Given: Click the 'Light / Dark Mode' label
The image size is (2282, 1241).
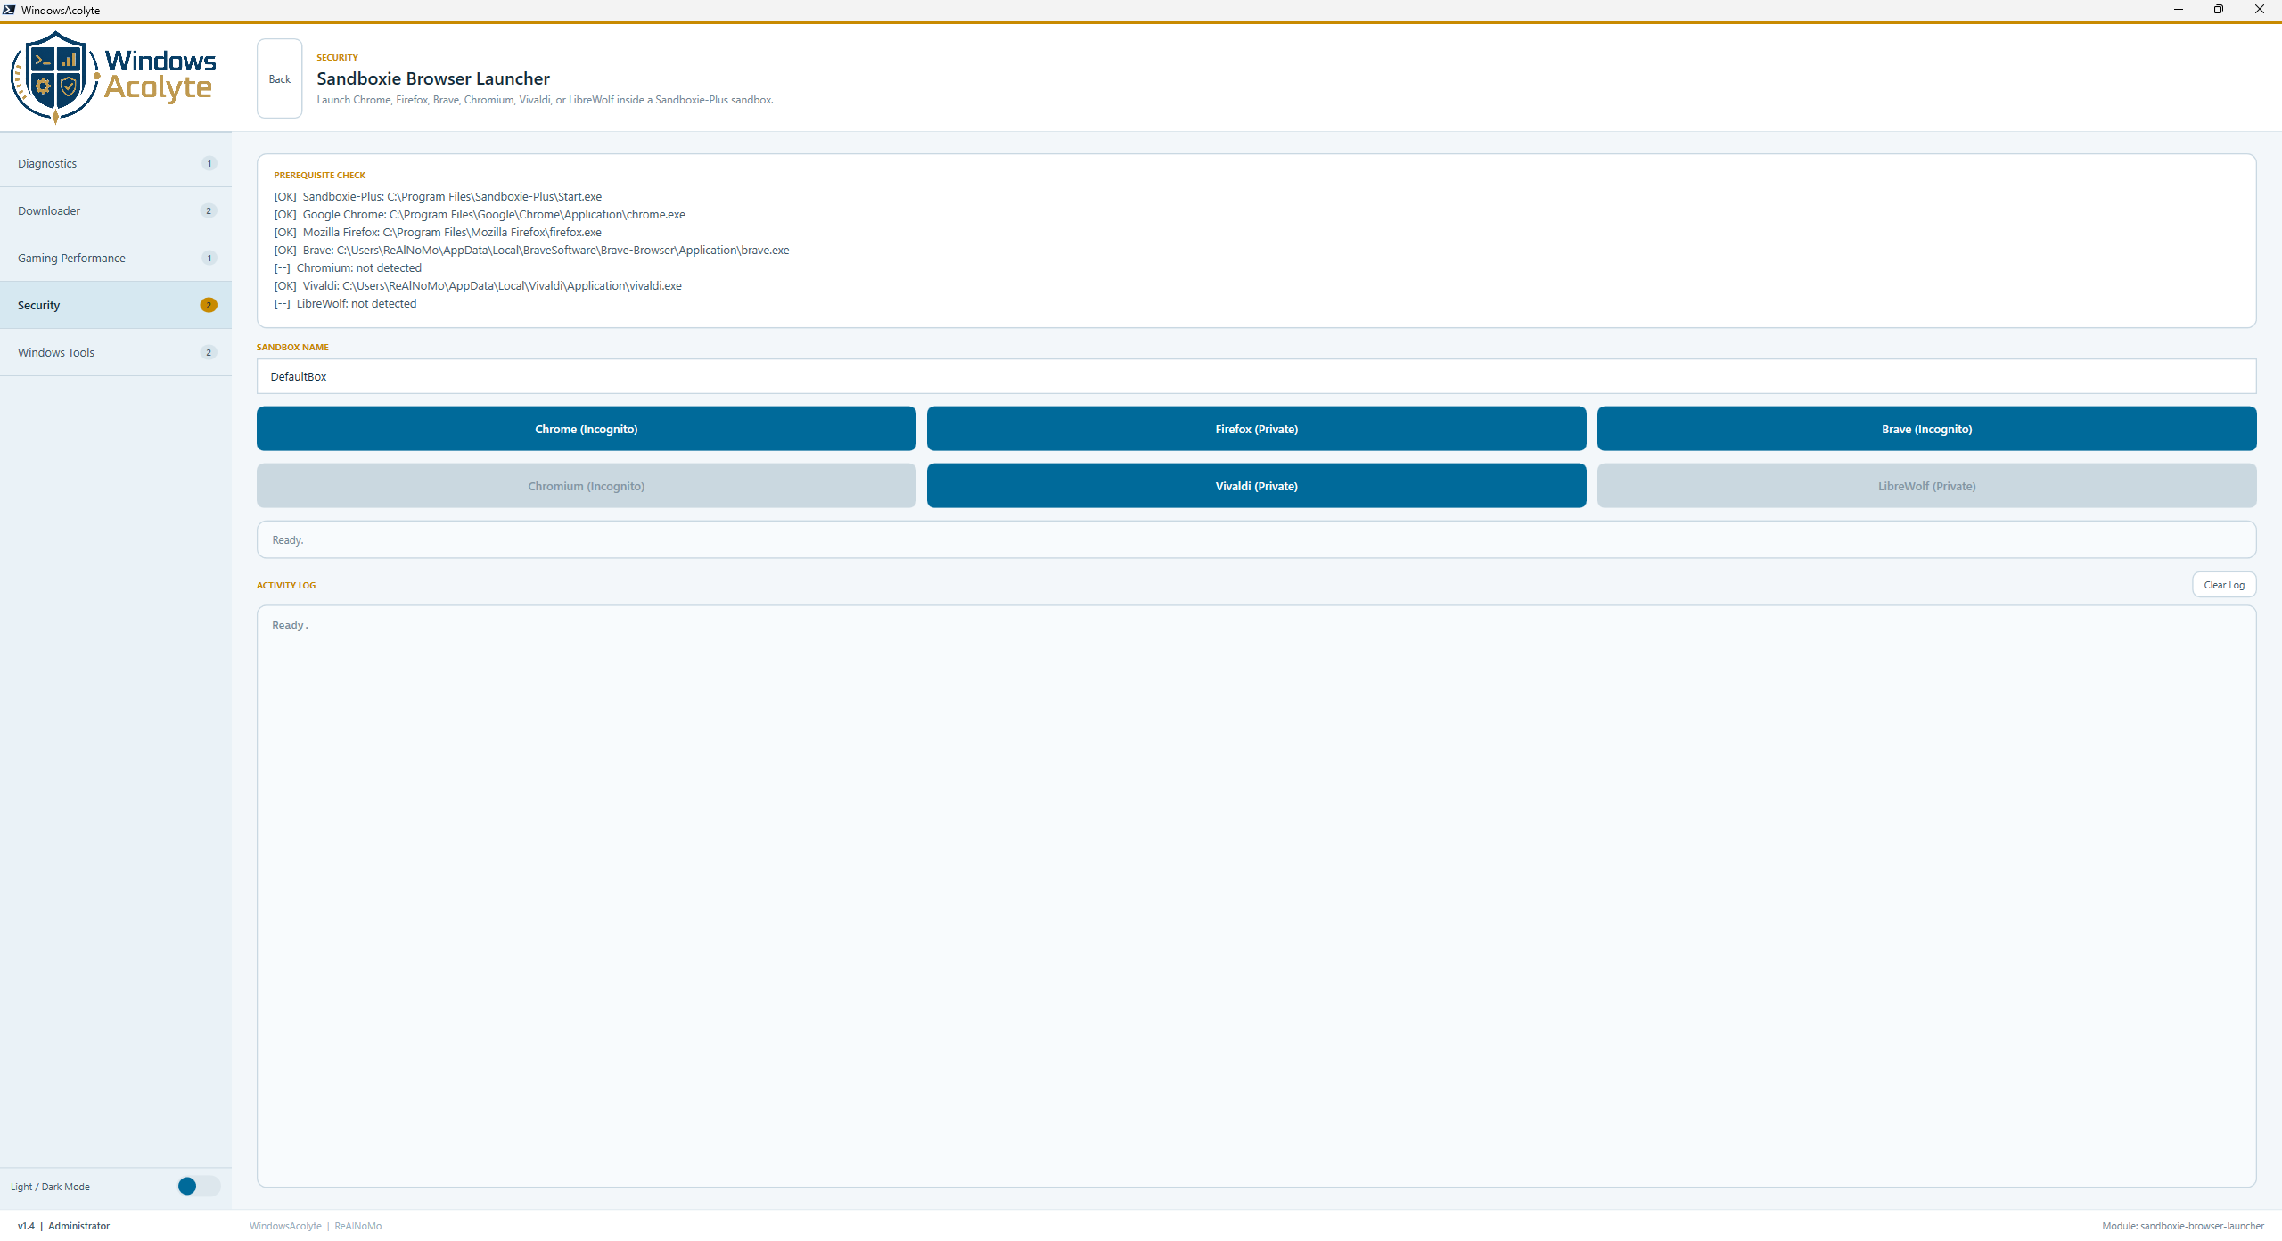Looking at the screenshot, I should 50,1187.
